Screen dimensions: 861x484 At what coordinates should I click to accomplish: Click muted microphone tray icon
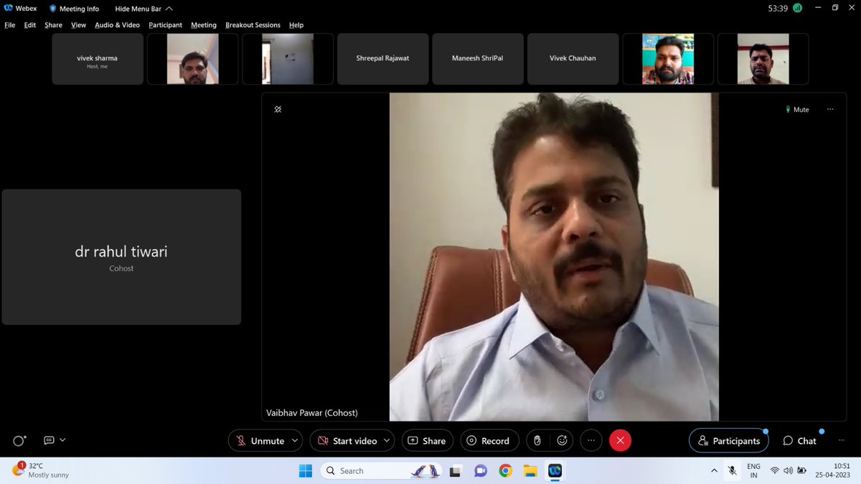(x=733, y=471)
